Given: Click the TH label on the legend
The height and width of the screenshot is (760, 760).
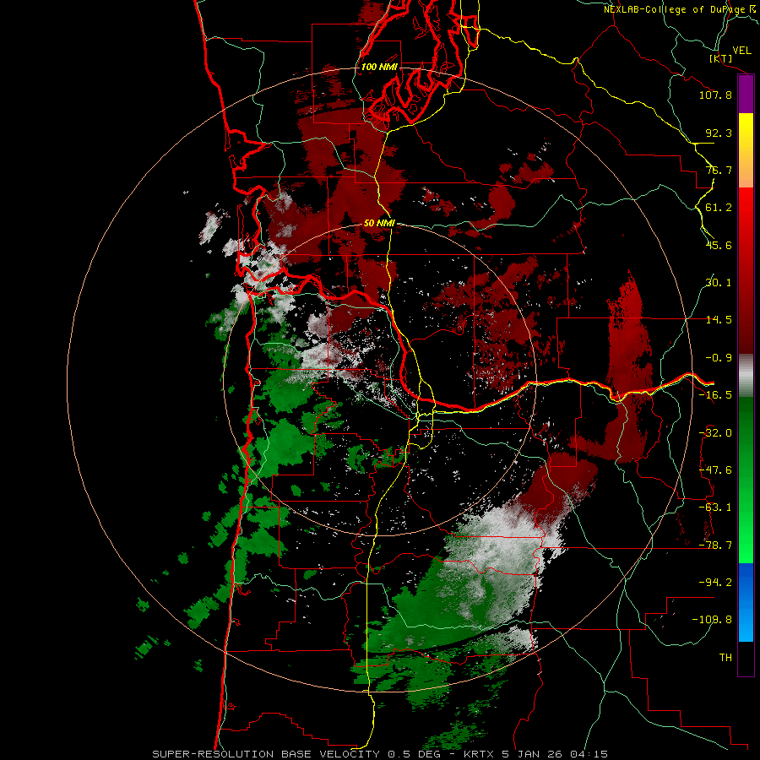Looking at the screenshot, I should pyautogui.click(x=725, y=657).
